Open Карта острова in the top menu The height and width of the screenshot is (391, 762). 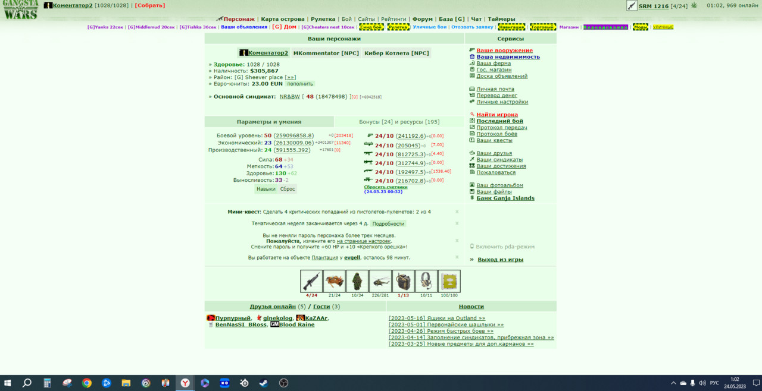283,19
